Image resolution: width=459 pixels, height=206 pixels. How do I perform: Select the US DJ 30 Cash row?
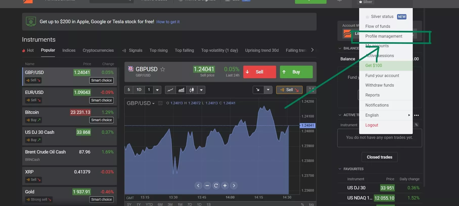coord(70,136)
